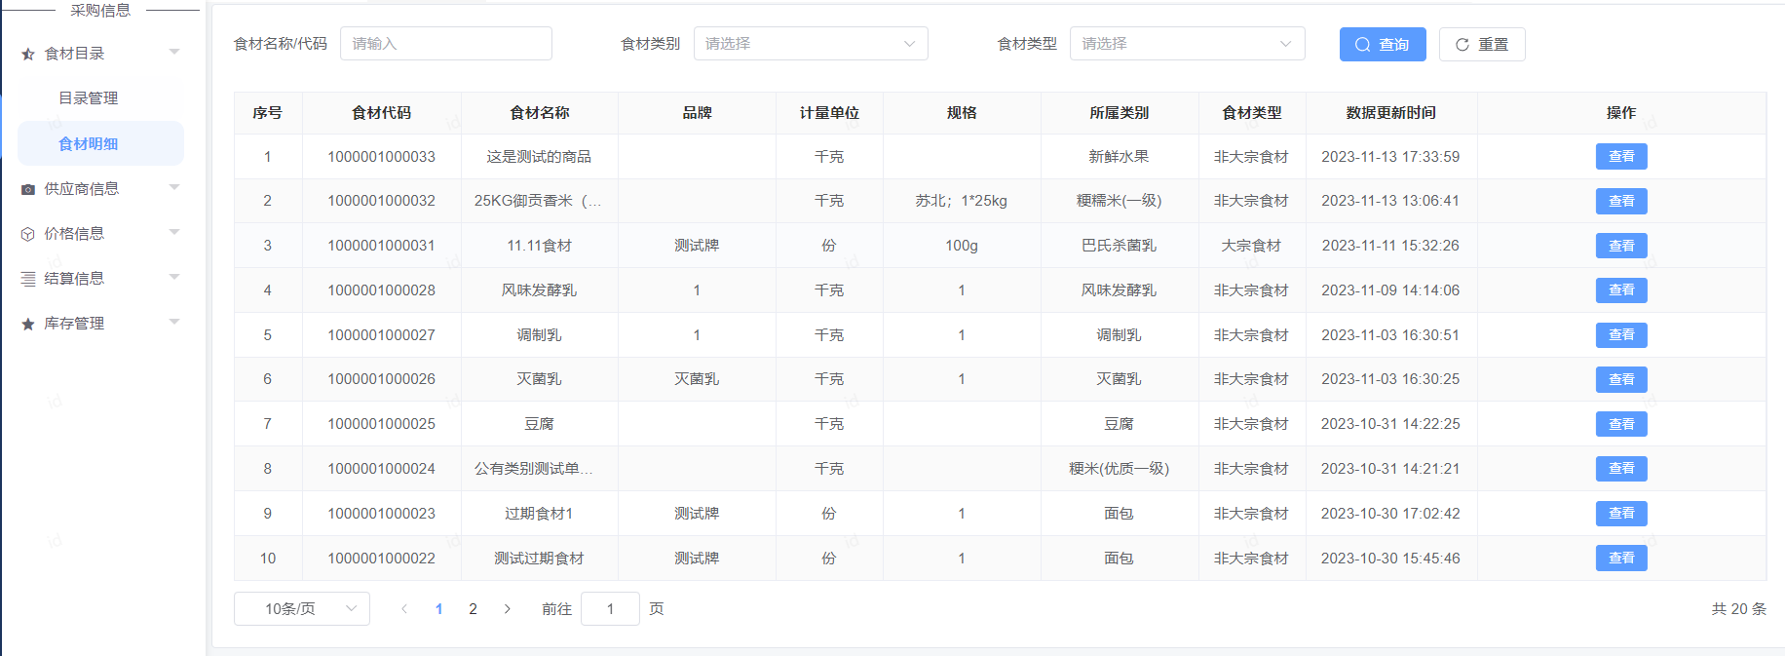Open the 食材类型 dropdown

1187,44
